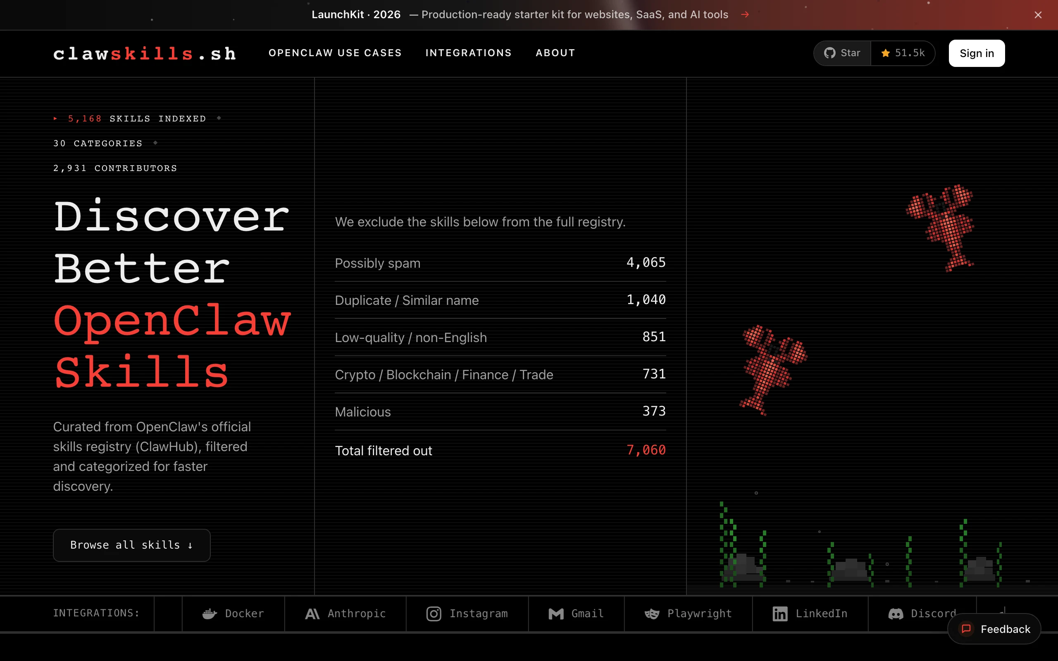Select the Gmail envelope icon

coord(556,614)
